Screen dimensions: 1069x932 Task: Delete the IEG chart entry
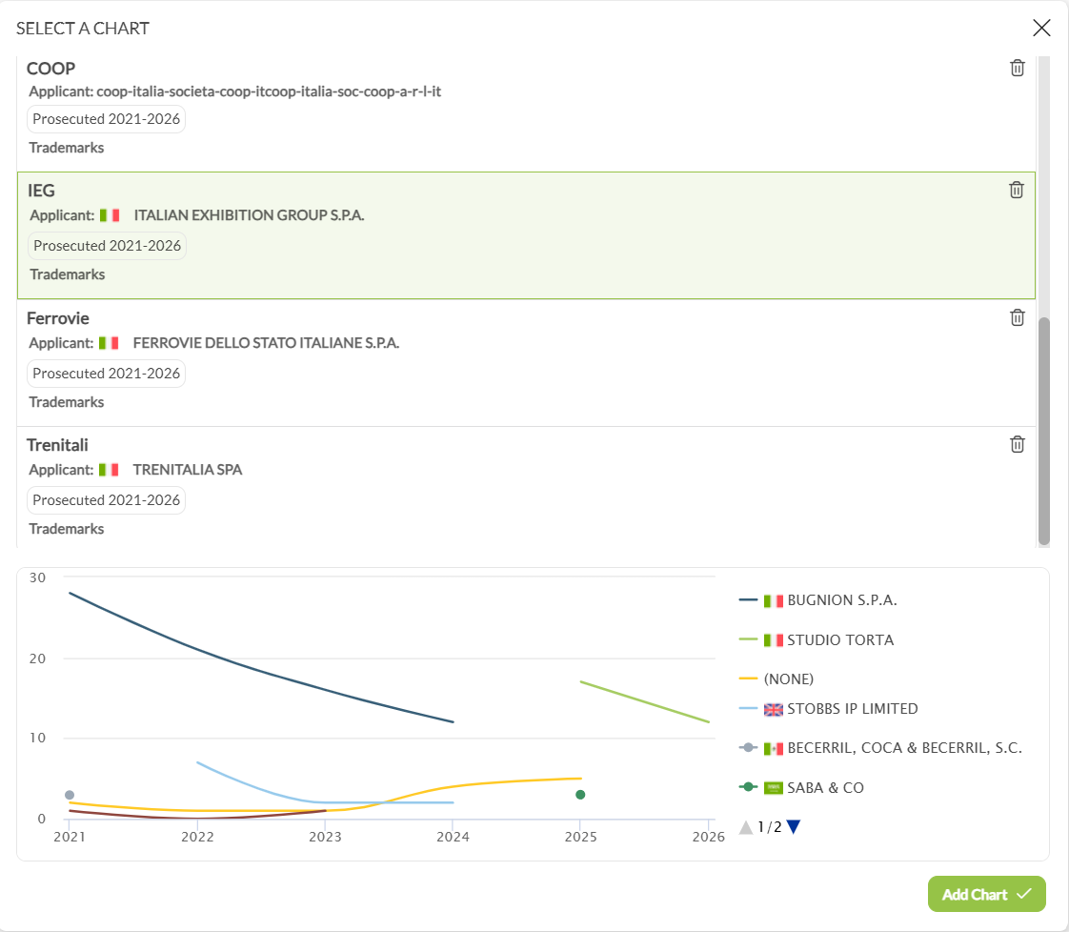pos(1016,191)
